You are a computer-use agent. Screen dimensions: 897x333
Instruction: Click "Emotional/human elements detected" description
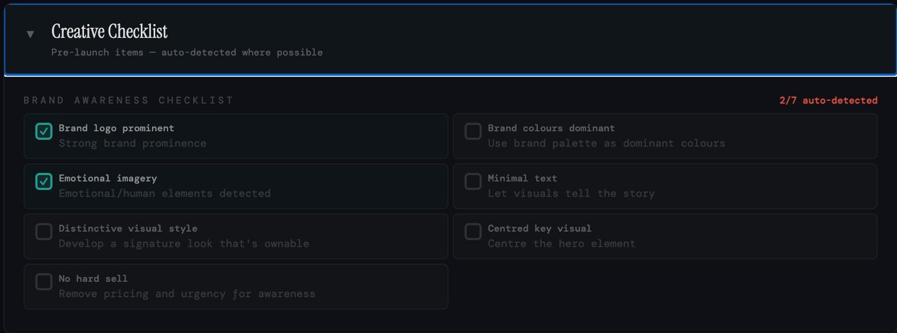click(x=164, y=193)
